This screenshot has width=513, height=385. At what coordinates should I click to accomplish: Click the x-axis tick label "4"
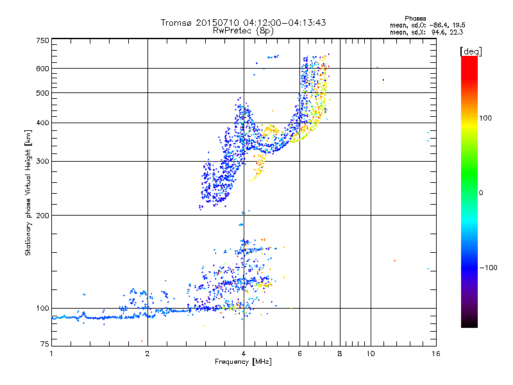(244, 354)
